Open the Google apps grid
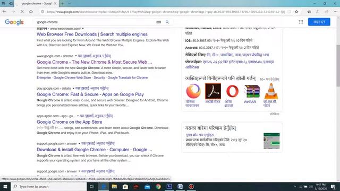340x191 pixels. 301,22
